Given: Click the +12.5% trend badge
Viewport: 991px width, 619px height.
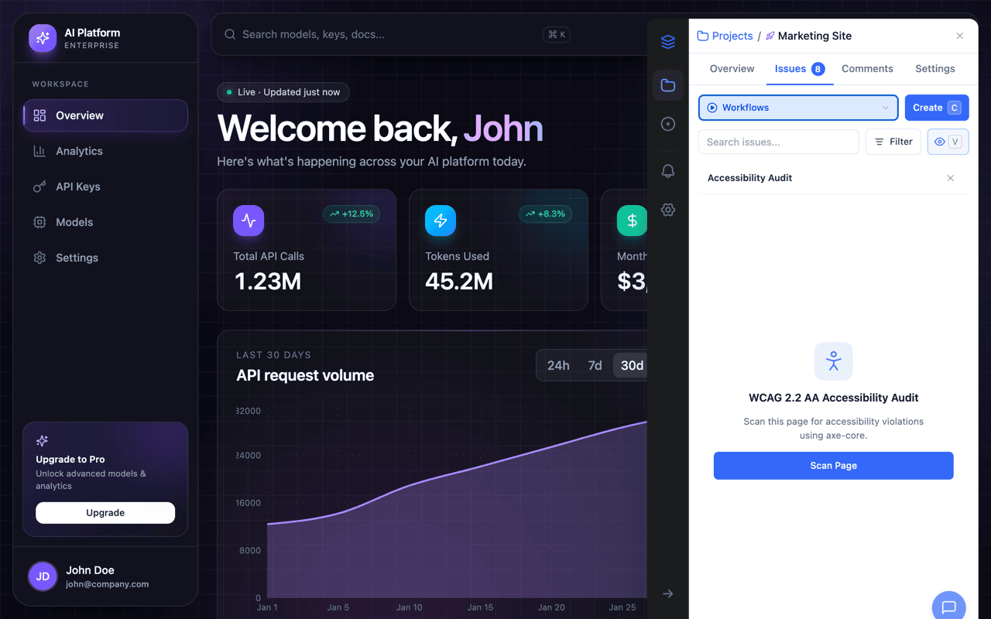Looking at the screenshot, I should (351, 214).
